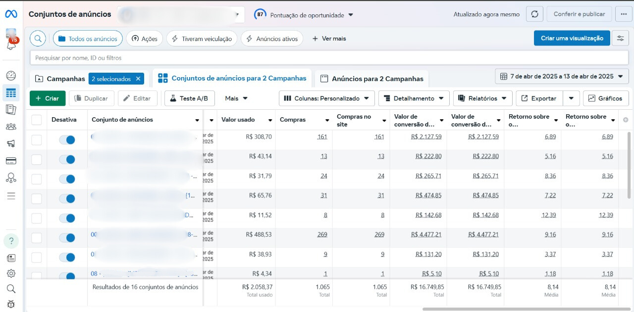Open the export options arrow
This screenshot has width=634, height=312.
571,98
